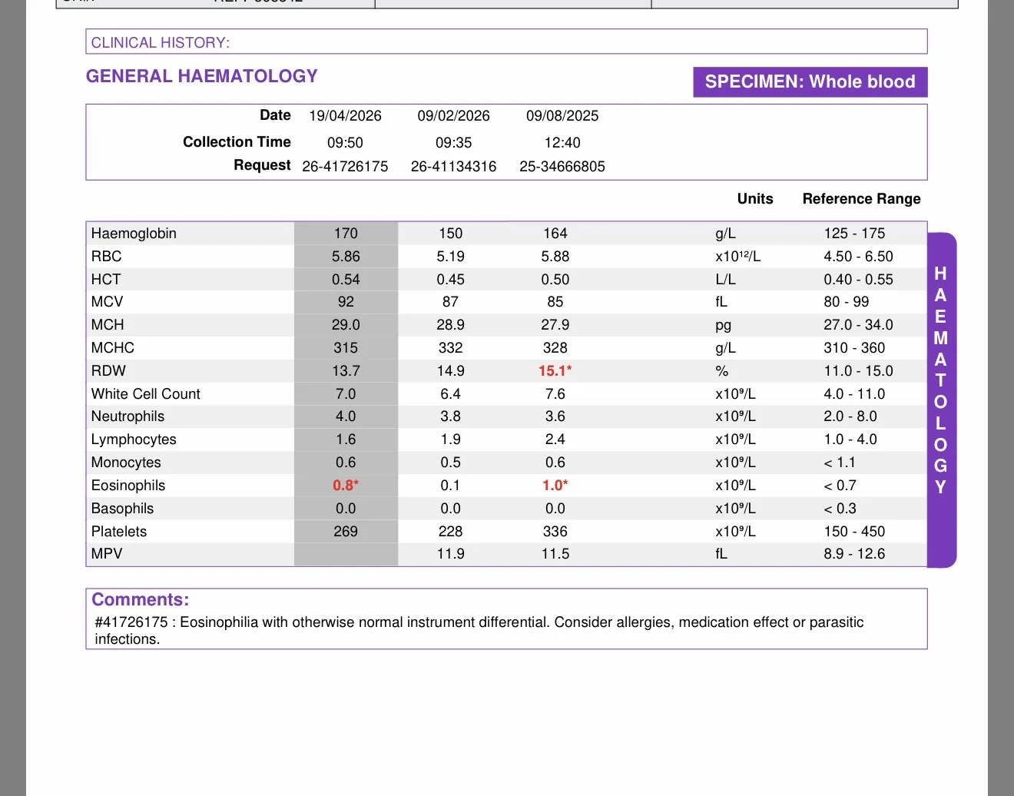The image size is (1014, 796).
Task: Click the Monocytes row label
Action: tap(126, 463)
